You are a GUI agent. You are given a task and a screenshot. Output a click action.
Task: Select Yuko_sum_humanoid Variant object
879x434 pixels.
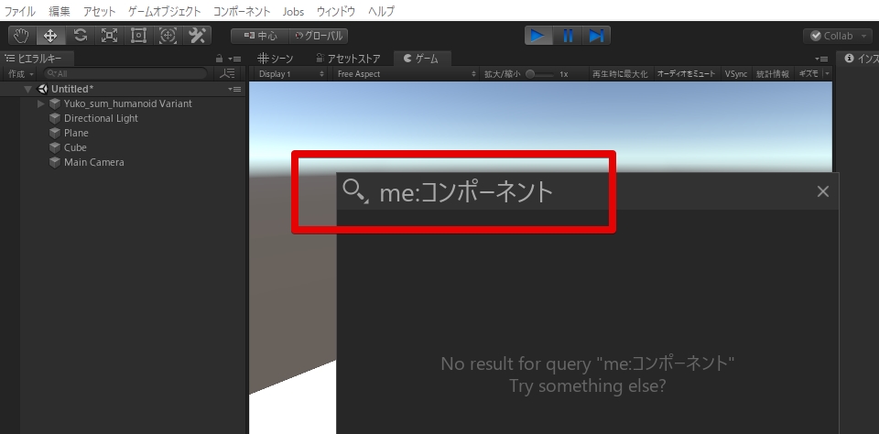(x=128, y=103)
